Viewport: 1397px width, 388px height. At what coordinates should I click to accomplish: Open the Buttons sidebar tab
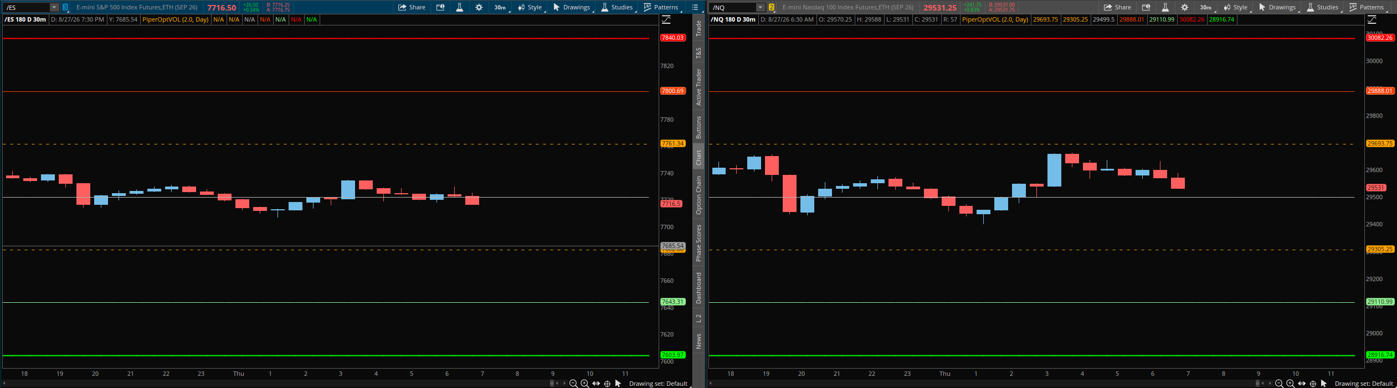698,127
